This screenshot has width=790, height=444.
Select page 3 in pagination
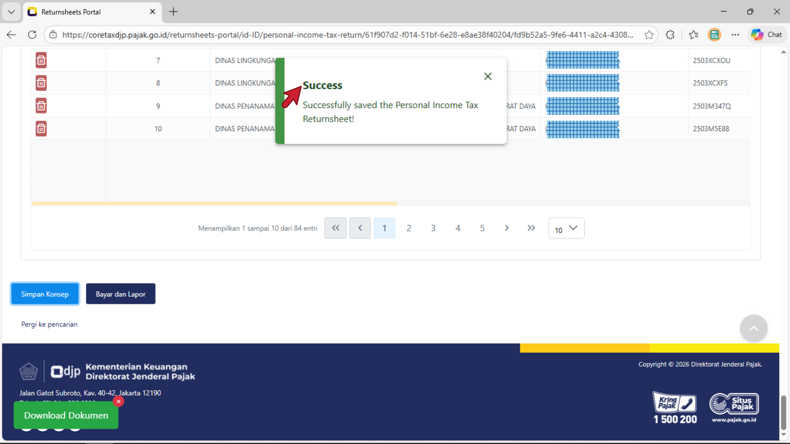click(x=433, y=228)
